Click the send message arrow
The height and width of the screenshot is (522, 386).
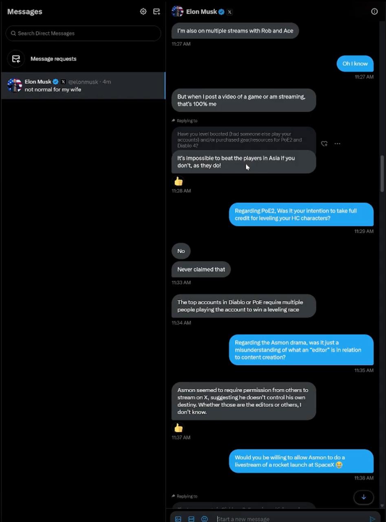tap(372, 519)
